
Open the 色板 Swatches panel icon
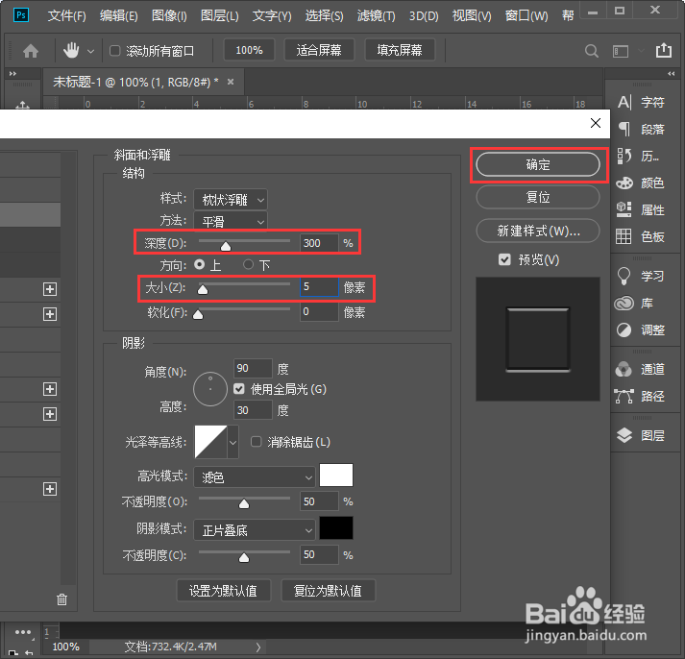click(624, 236)
